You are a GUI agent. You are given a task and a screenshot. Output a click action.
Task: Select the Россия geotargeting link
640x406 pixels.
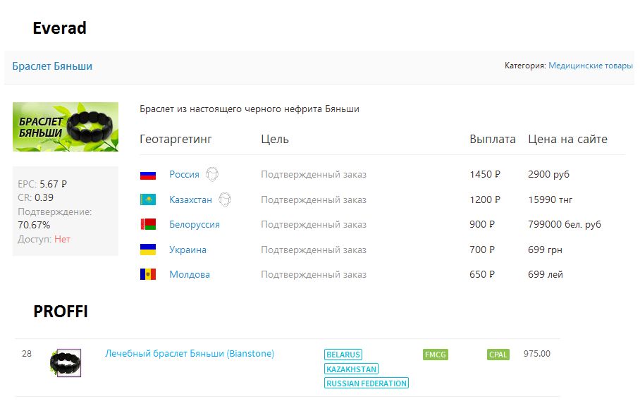(184, 175)
